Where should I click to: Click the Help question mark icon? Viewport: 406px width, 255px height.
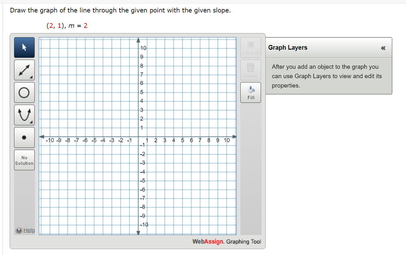18,230
